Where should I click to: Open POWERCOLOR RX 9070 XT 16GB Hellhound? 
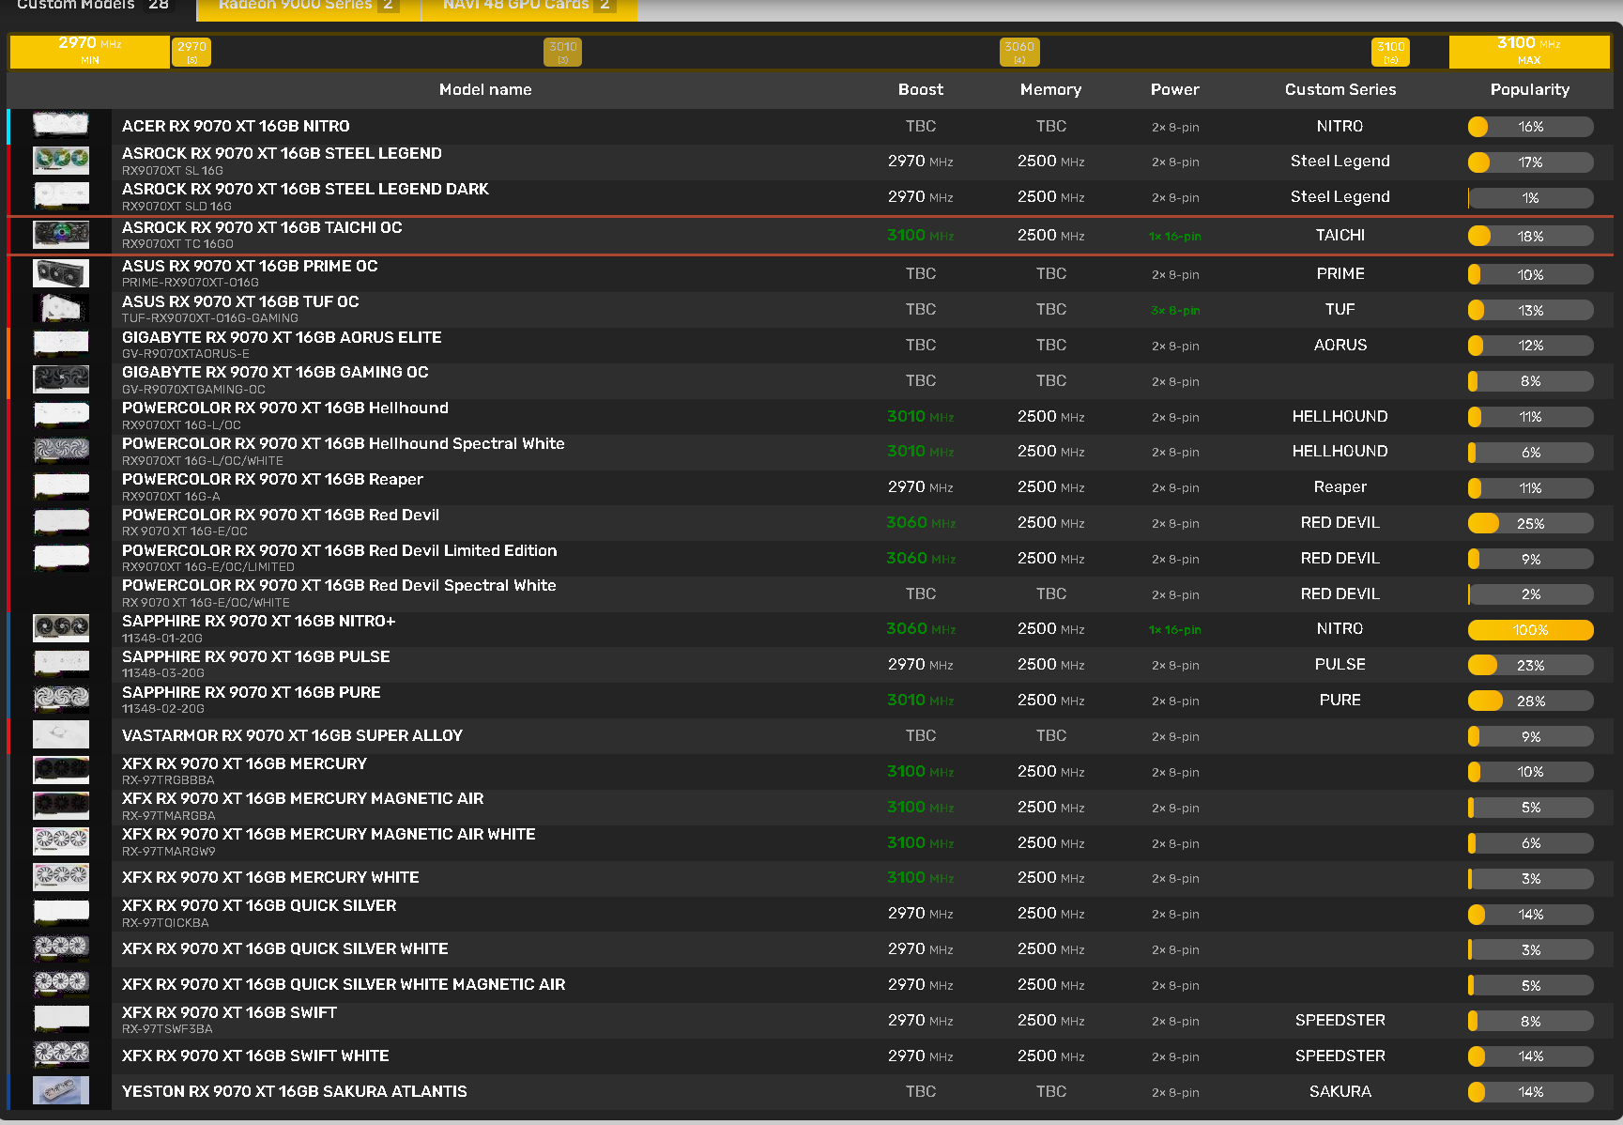(x=285, y=408)
